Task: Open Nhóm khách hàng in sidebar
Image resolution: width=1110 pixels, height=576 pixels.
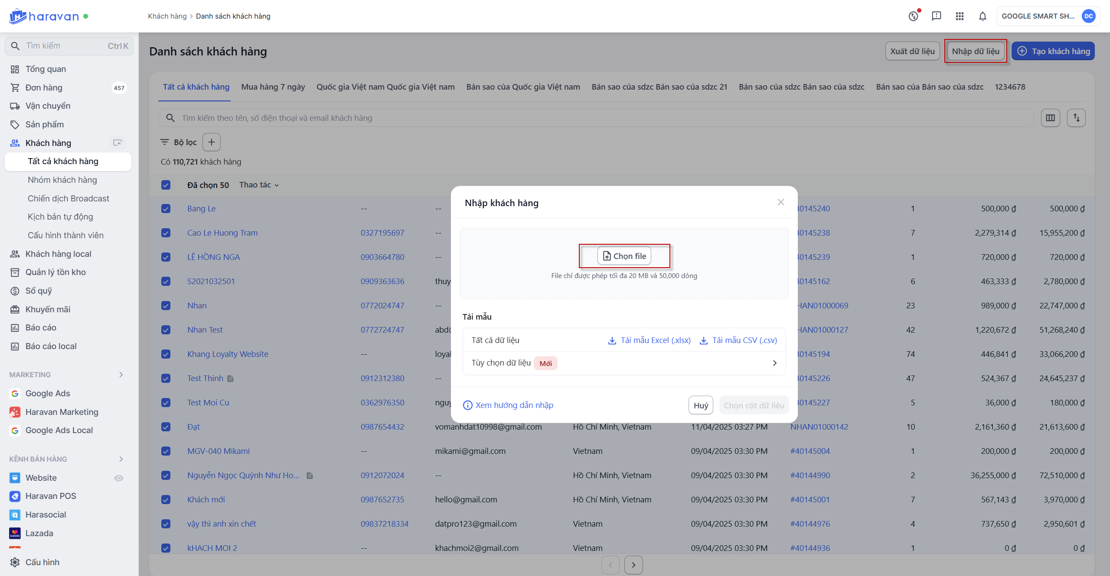Action: tap(62, 180)
